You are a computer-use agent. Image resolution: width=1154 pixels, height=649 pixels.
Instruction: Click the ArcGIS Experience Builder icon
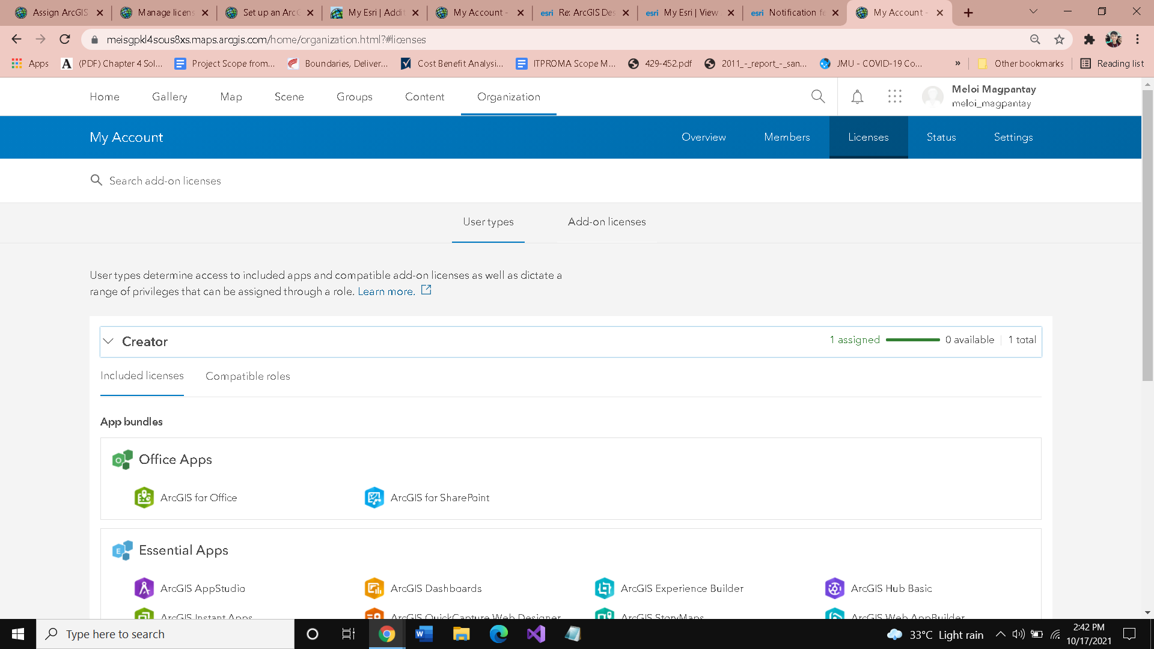tap(605, 588)
